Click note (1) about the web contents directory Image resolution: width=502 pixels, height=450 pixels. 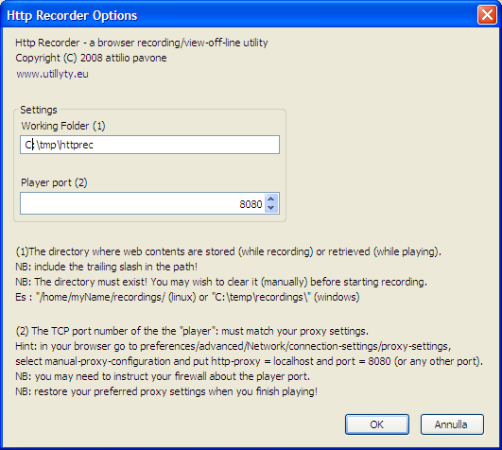tap(228, 251)
